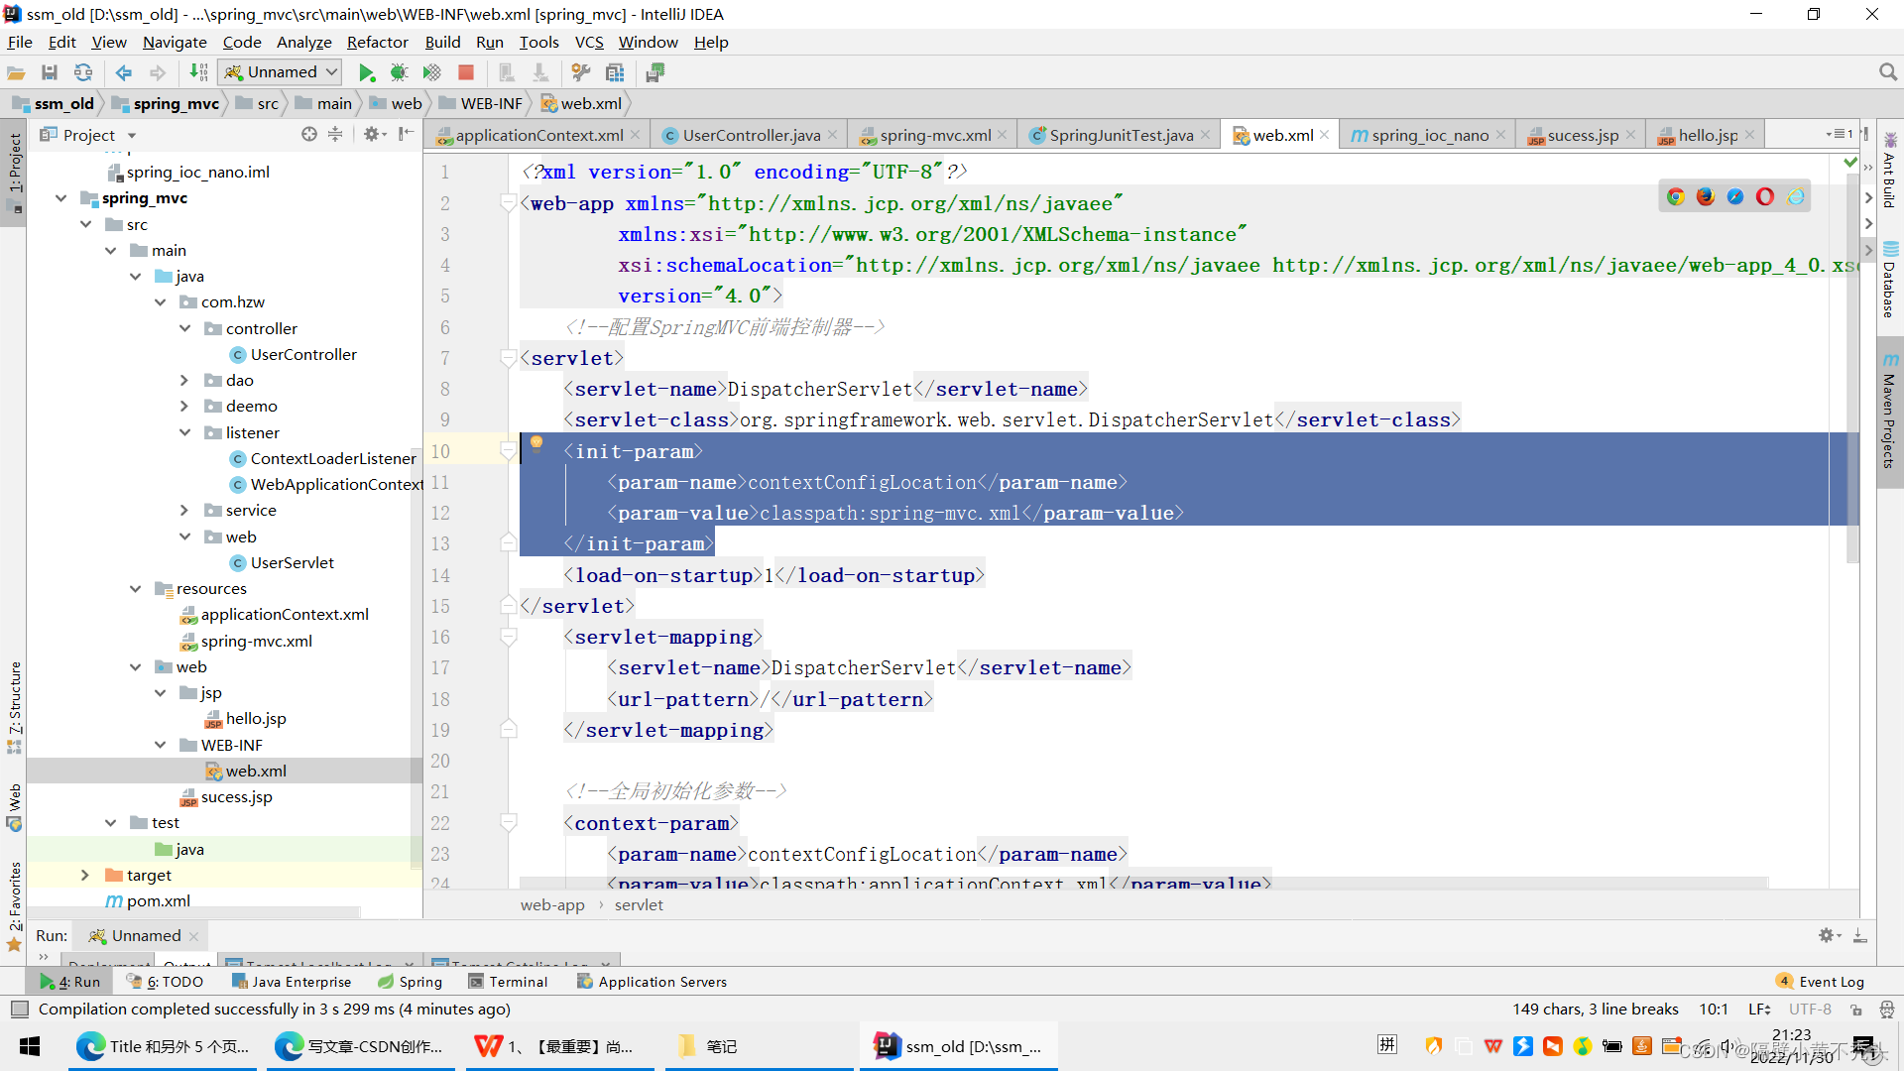This screenshot has width=1904, height=1071.
Task: Expand the target folder in Project tree
Action: pyautogui.click(x=85, y=875)
